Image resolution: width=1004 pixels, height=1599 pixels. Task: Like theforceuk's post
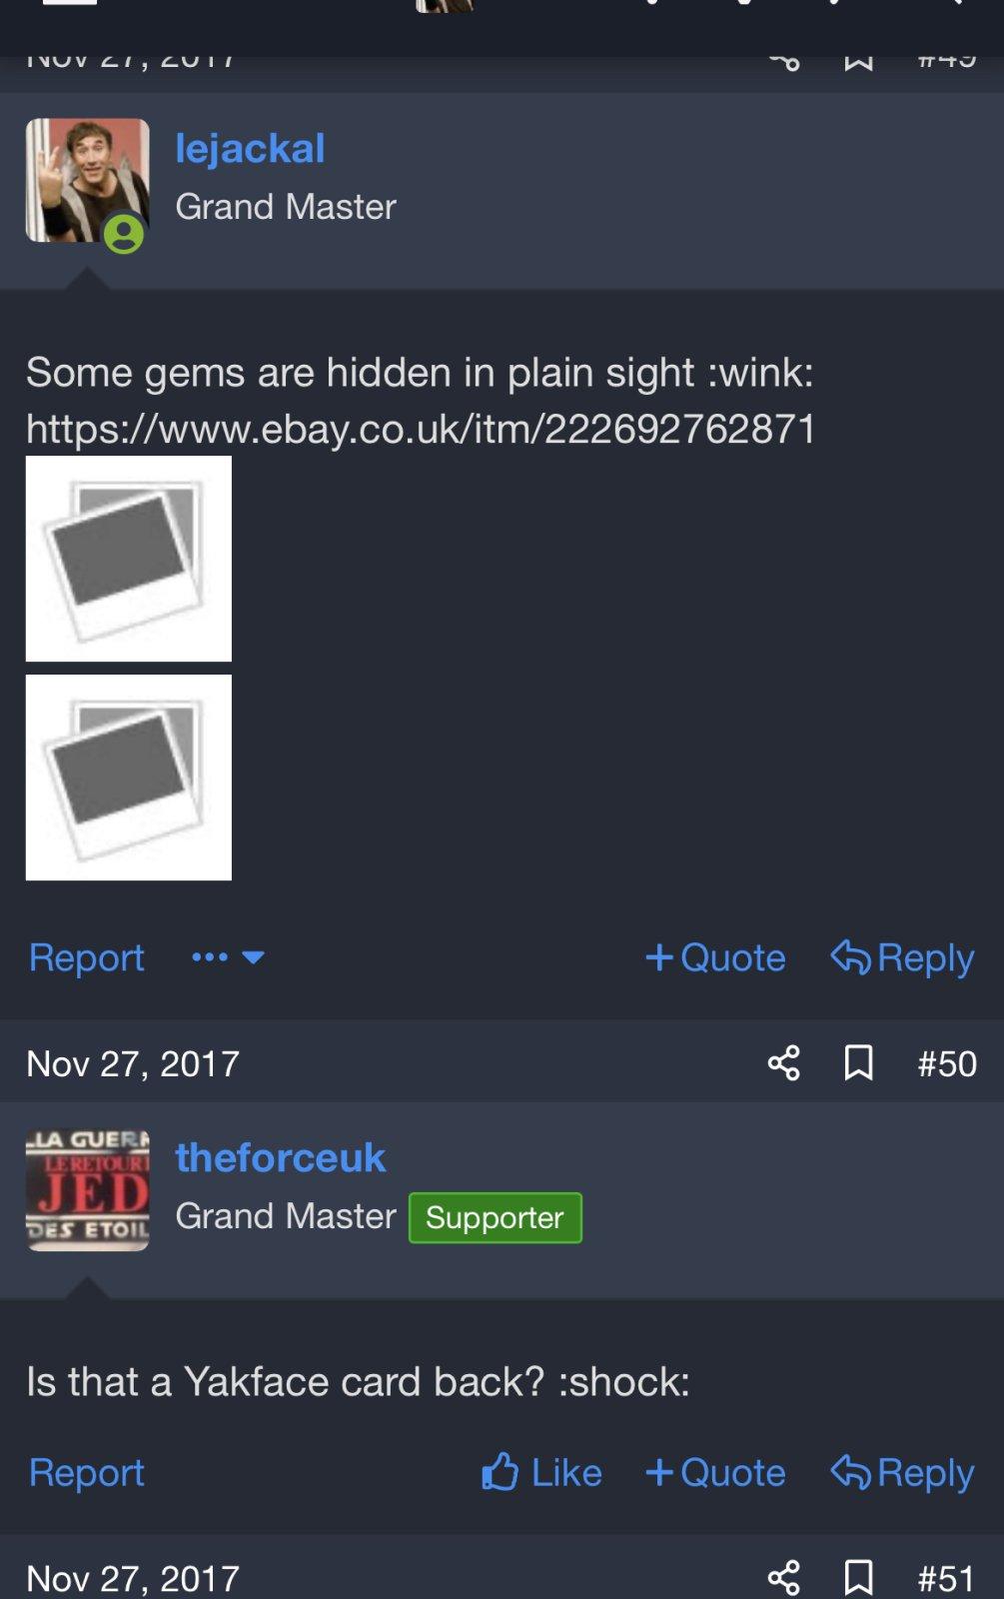click(x=541, y=1472)
